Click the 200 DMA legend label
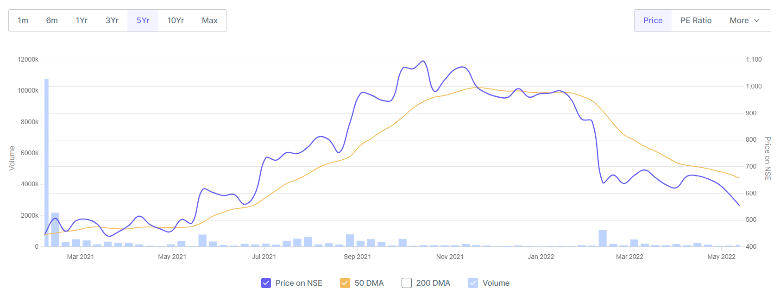This screenshot has height=295, width=780. (433, 283)
